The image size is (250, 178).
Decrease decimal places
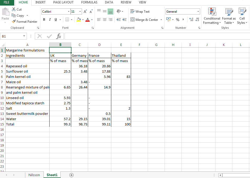[x=197, y=20]
